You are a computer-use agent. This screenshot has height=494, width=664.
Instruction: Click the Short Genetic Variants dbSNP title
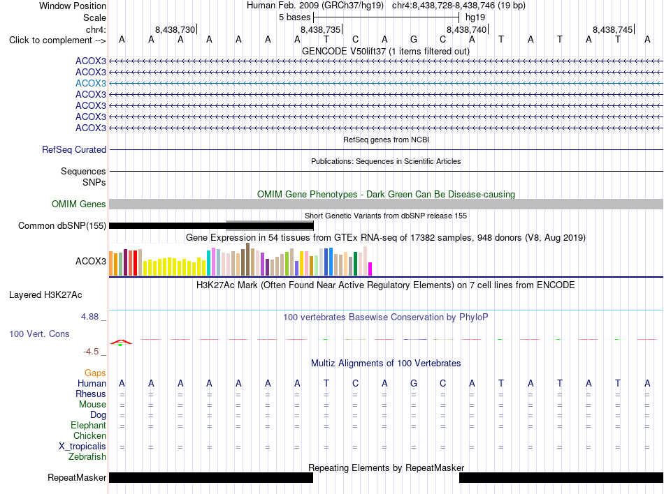click(386, 216)
